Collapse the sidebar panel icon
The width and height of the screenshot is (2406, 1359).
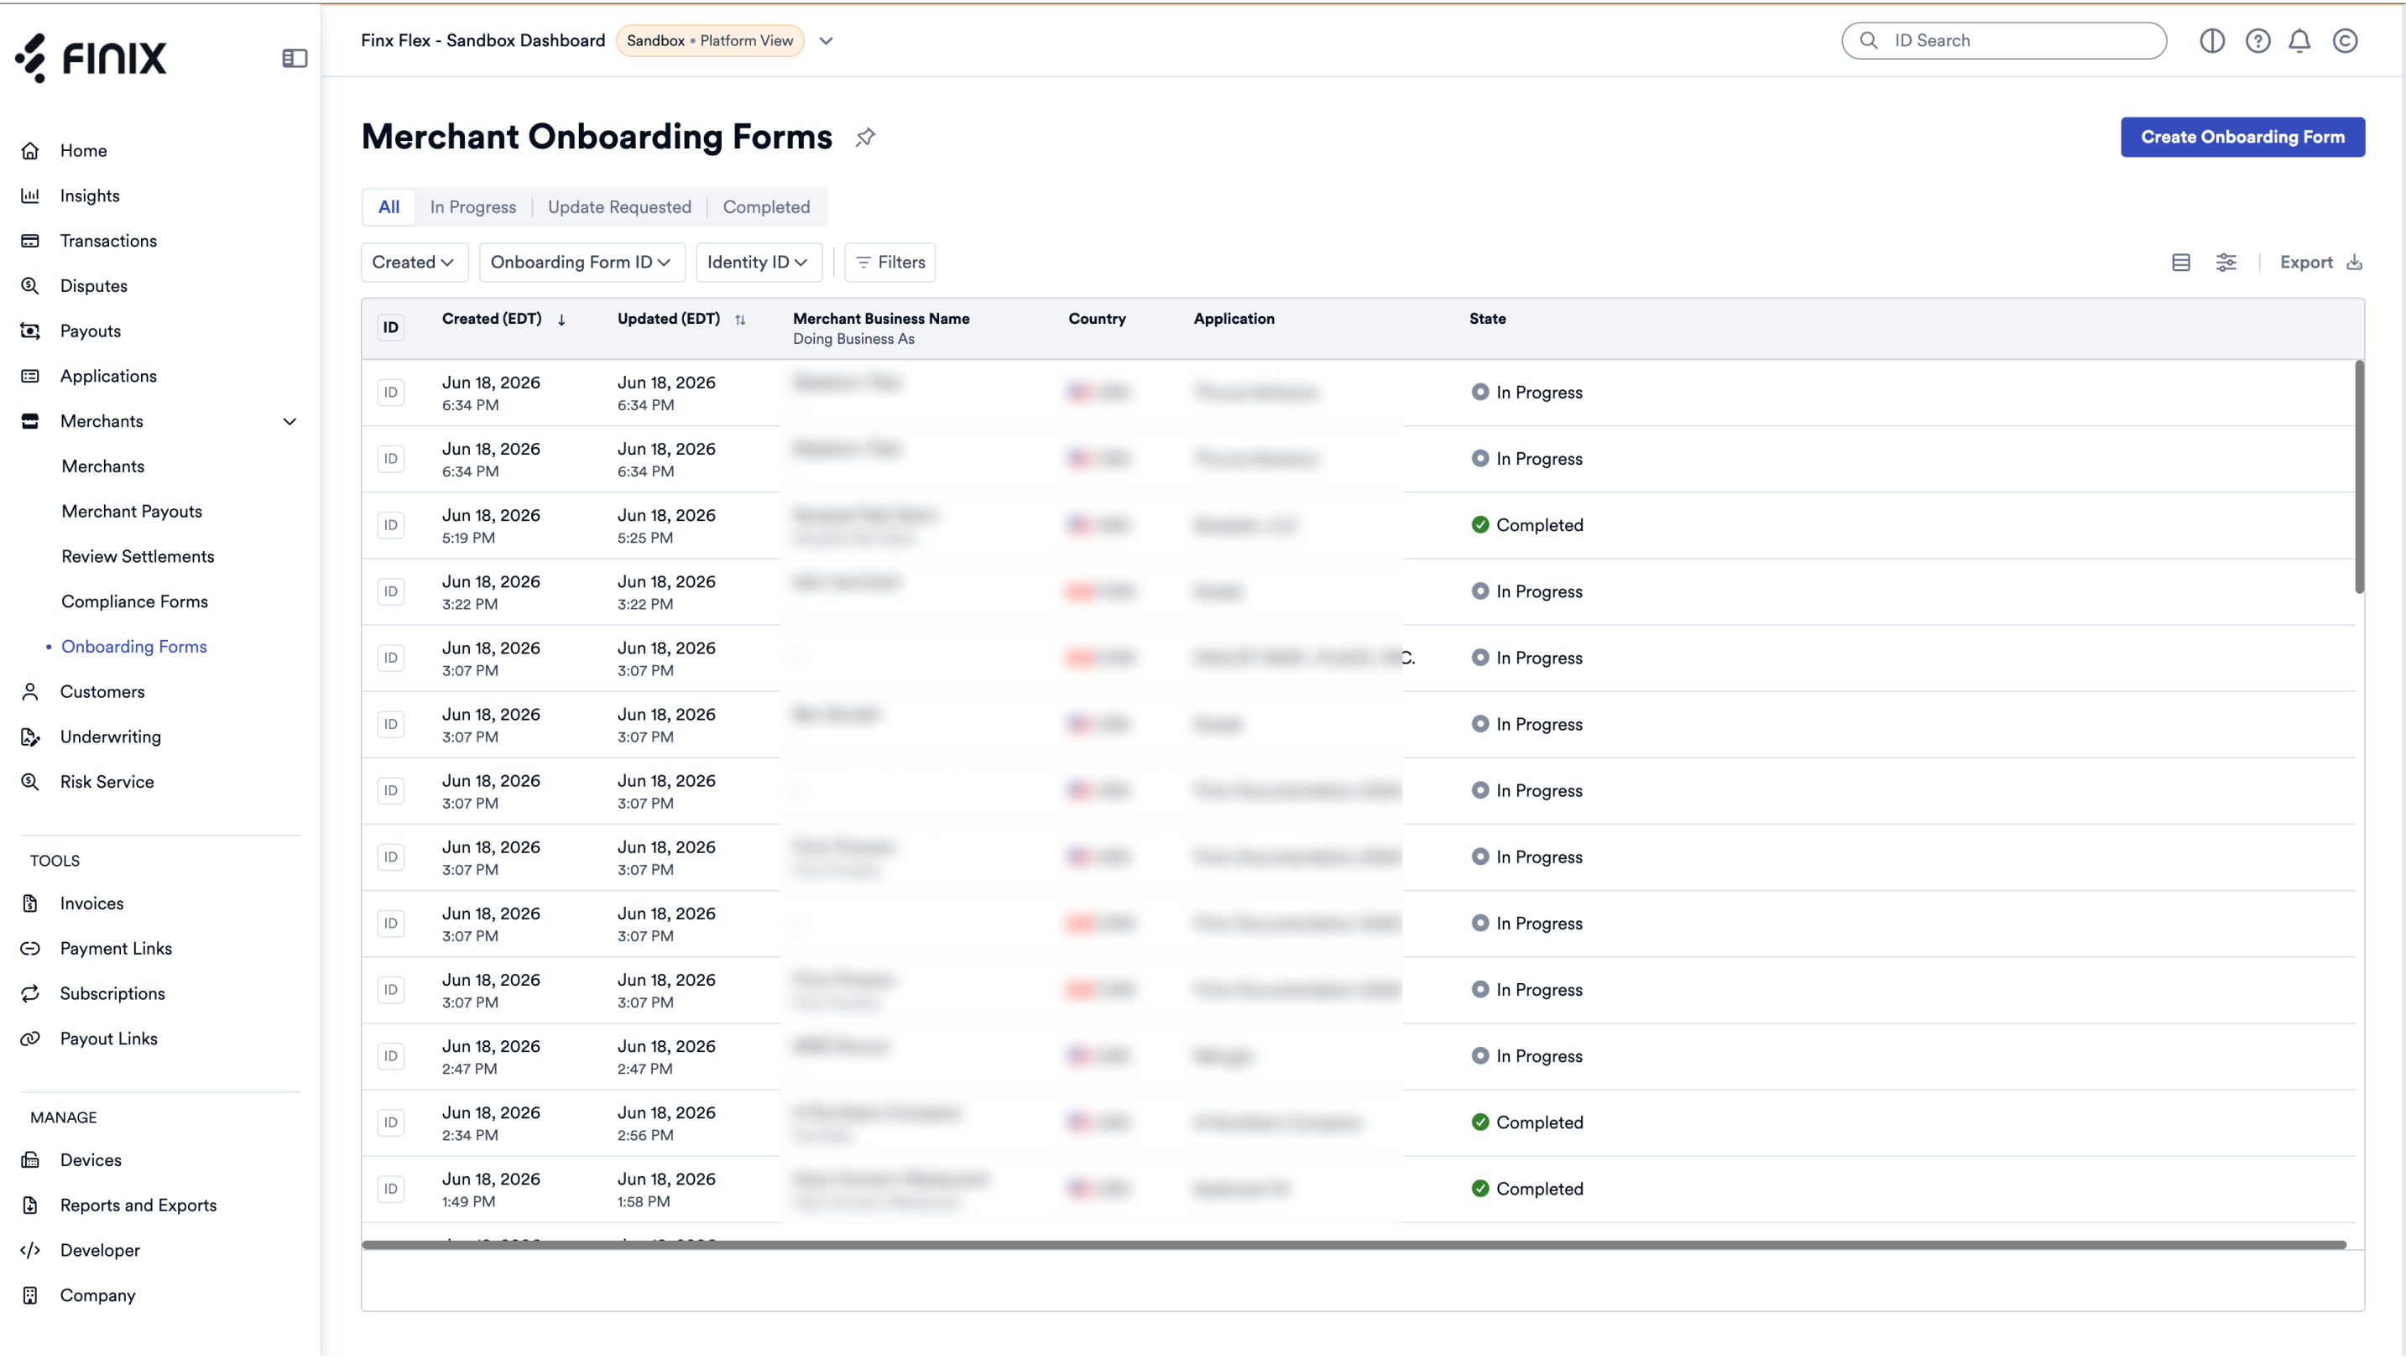295,58
